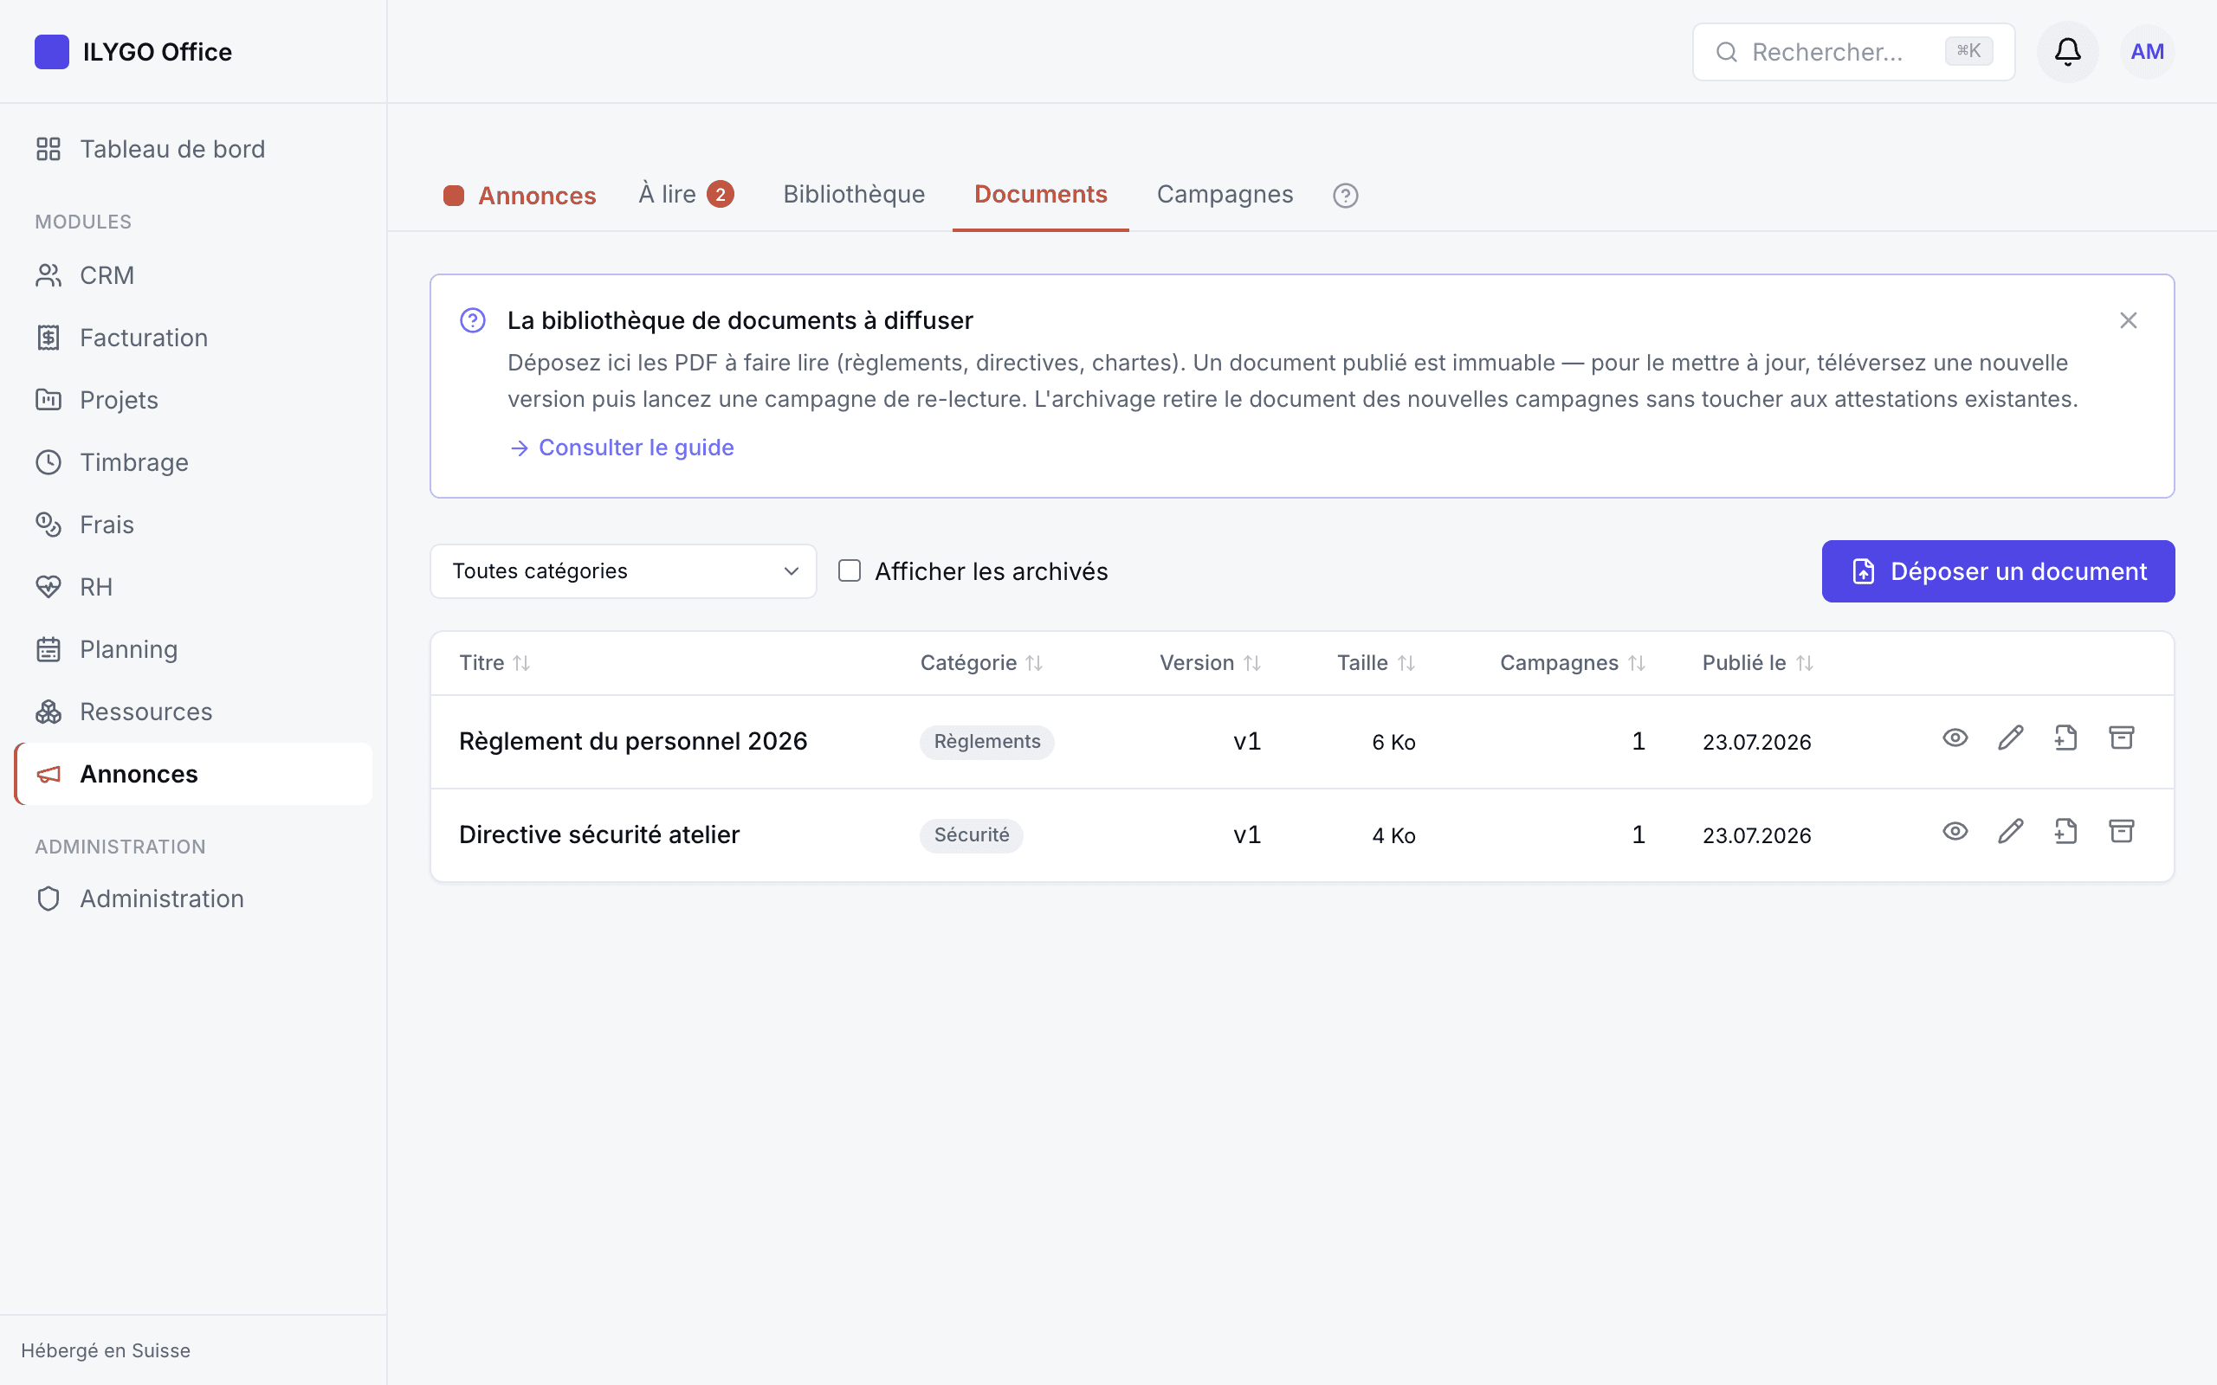Sort table by Publié le column
Screen dimensions: 2217x1385
[1758, 663]
